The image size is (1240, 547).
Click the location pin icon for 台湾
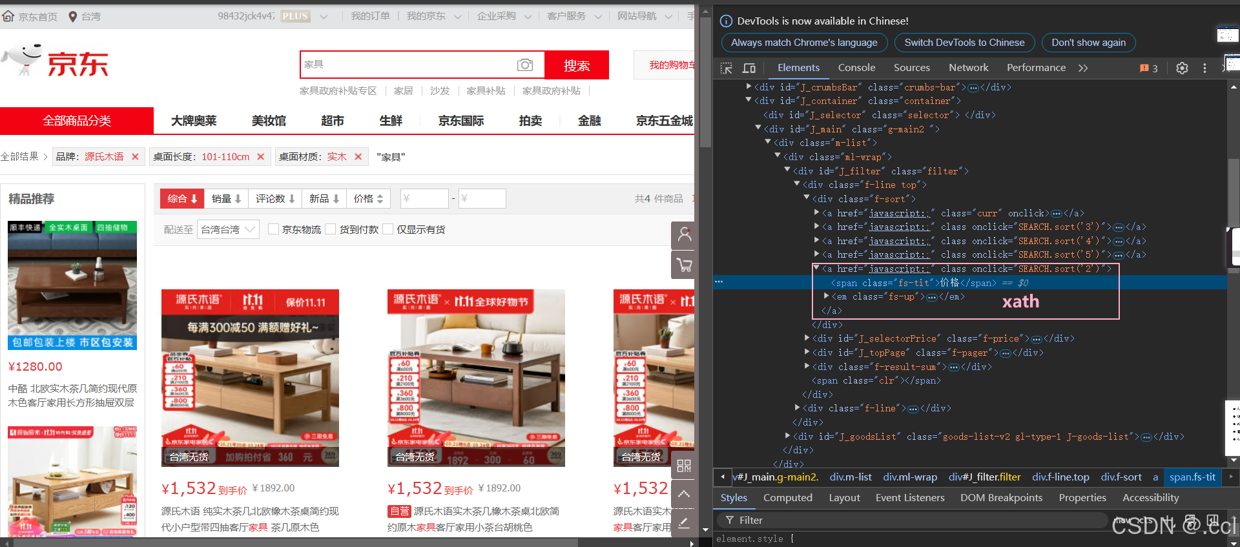point(73,16)
